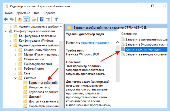Viewport: 170px width, 111px height.
Task: Expand Меню «Пуск» и панель node
Action: (16, 55)
